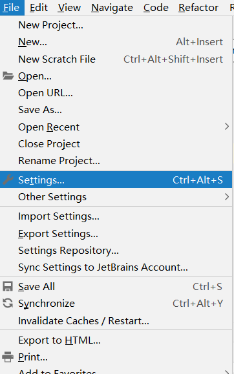Select Close Project
This screenshot has width=234, height=374.
[116, 144]
